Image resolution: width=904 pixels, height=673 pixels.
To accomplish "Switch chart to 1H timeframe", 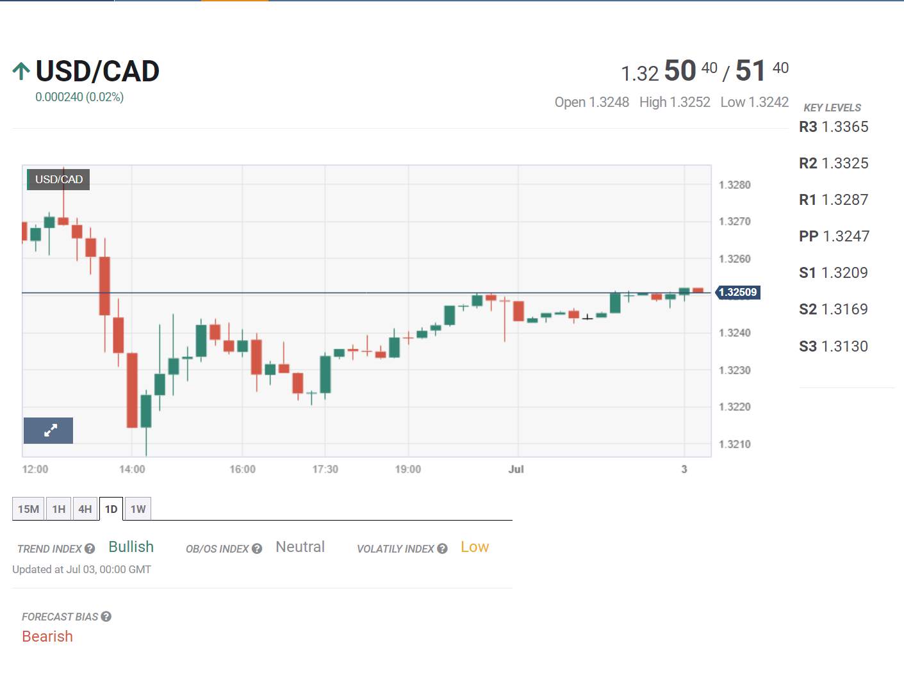I will 59,509.
